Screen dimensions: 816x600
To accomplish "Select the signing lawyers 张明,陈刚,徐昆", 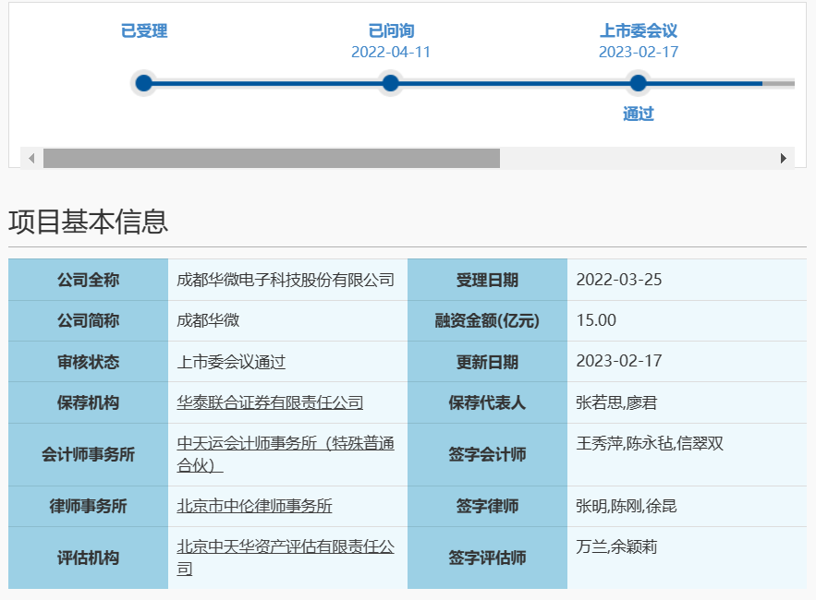I will [x=626, y=506].
